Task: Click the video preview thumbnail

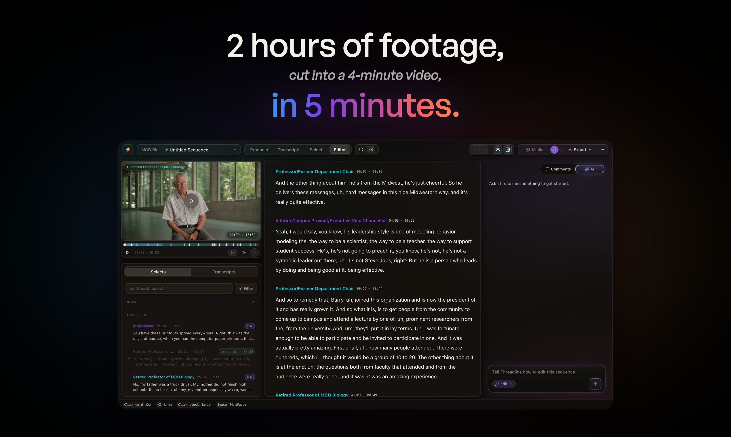Action: point(191,201)
